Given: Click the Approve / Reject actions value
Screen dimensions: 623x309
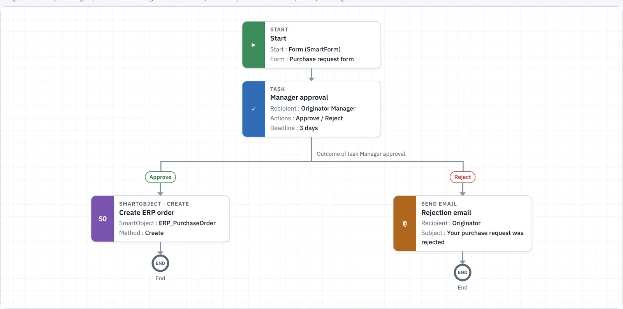Looking at the screenshot, I should (319, 118).
